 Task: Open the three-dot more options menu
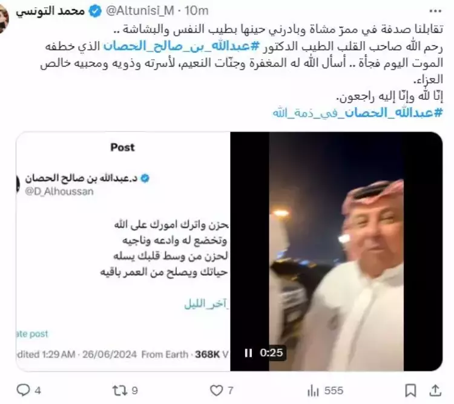click(x=435, y=11)
